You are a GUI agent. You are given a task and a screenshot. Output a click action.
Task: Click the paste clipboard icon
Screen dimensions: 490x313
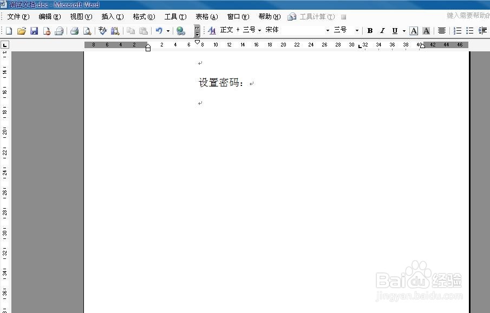[x=143, y=31]
